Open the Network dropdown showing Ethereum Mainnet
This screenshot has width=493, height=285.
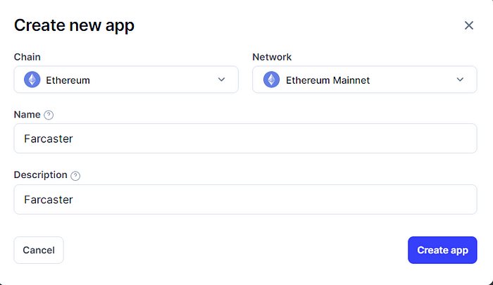pos(365,80)
